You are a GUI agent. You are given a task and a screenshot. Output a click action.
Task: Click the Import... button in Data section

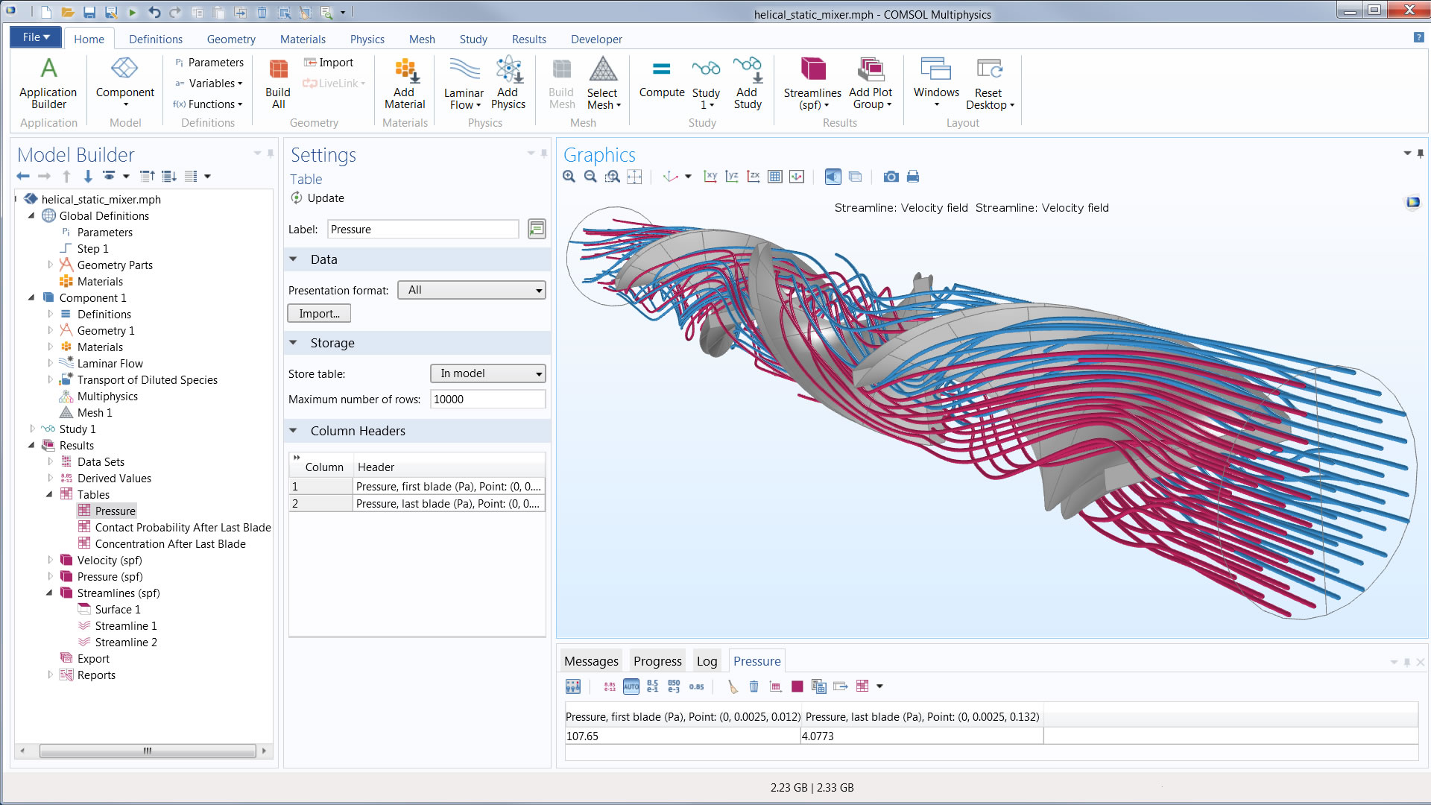point(319,314)
